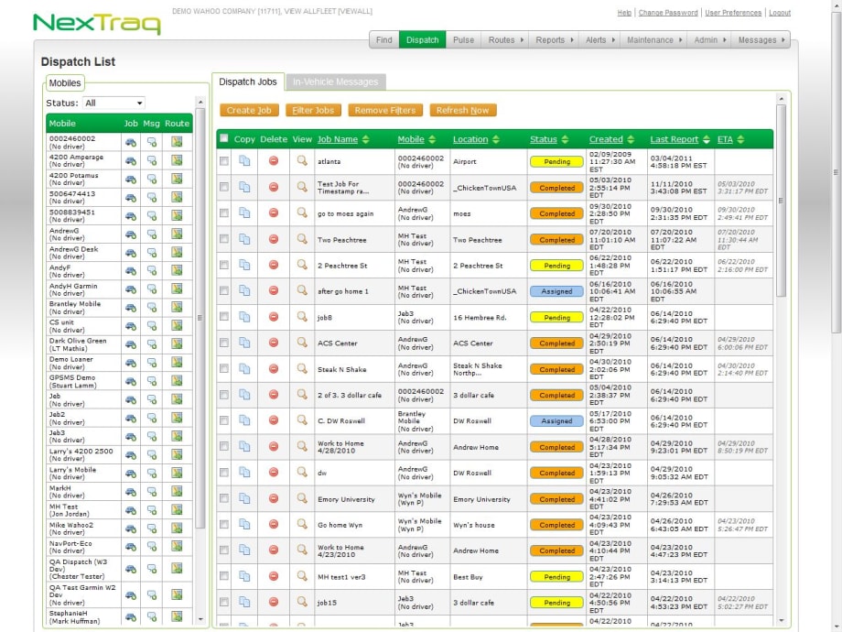View details of ACS Center job
The width and height of the screenshot is (842, 632).
click(x=302, y=343)
